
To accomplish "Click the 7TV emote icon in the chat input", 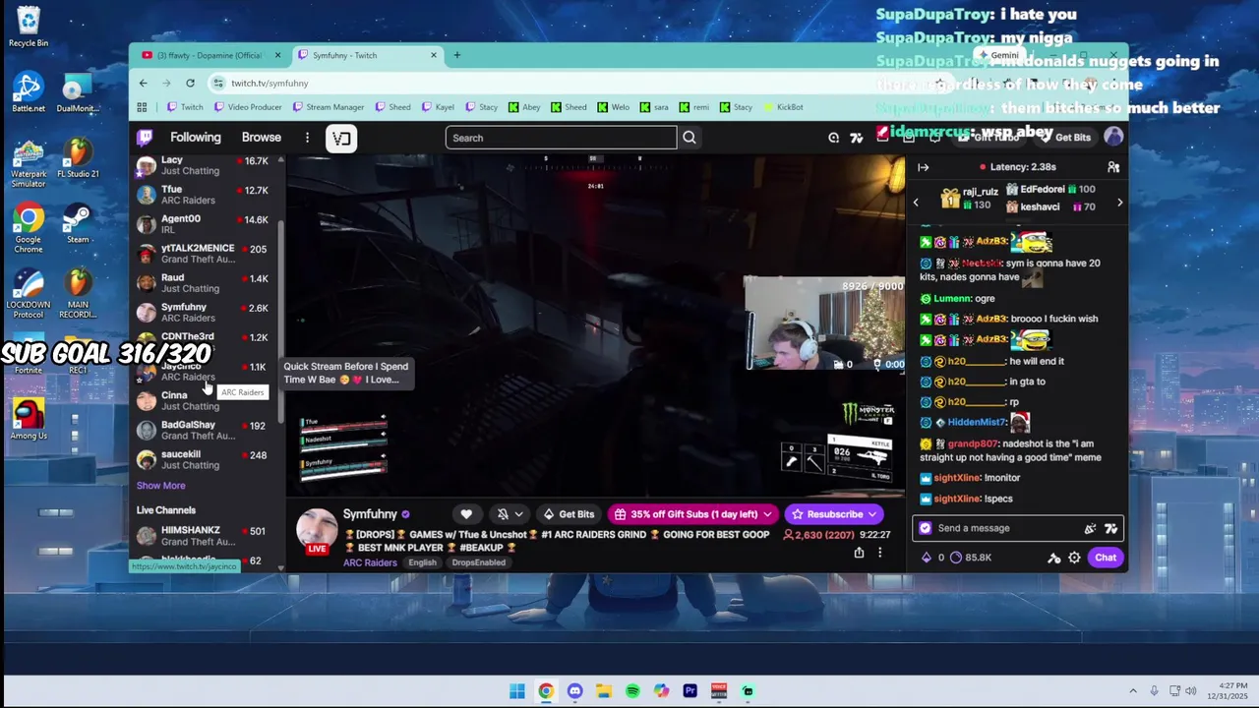I will pos(1110,528).
